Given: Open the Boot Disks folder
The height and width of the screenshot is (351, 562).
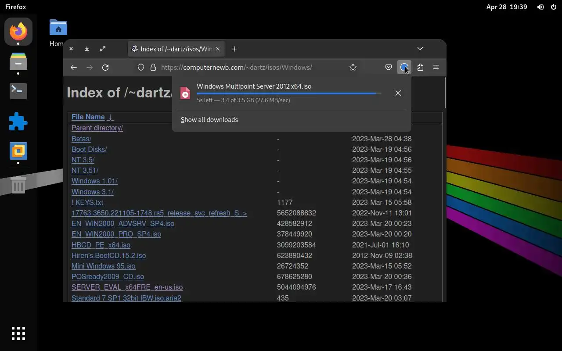Looking at the screenshot, I should tap(89, 149).
